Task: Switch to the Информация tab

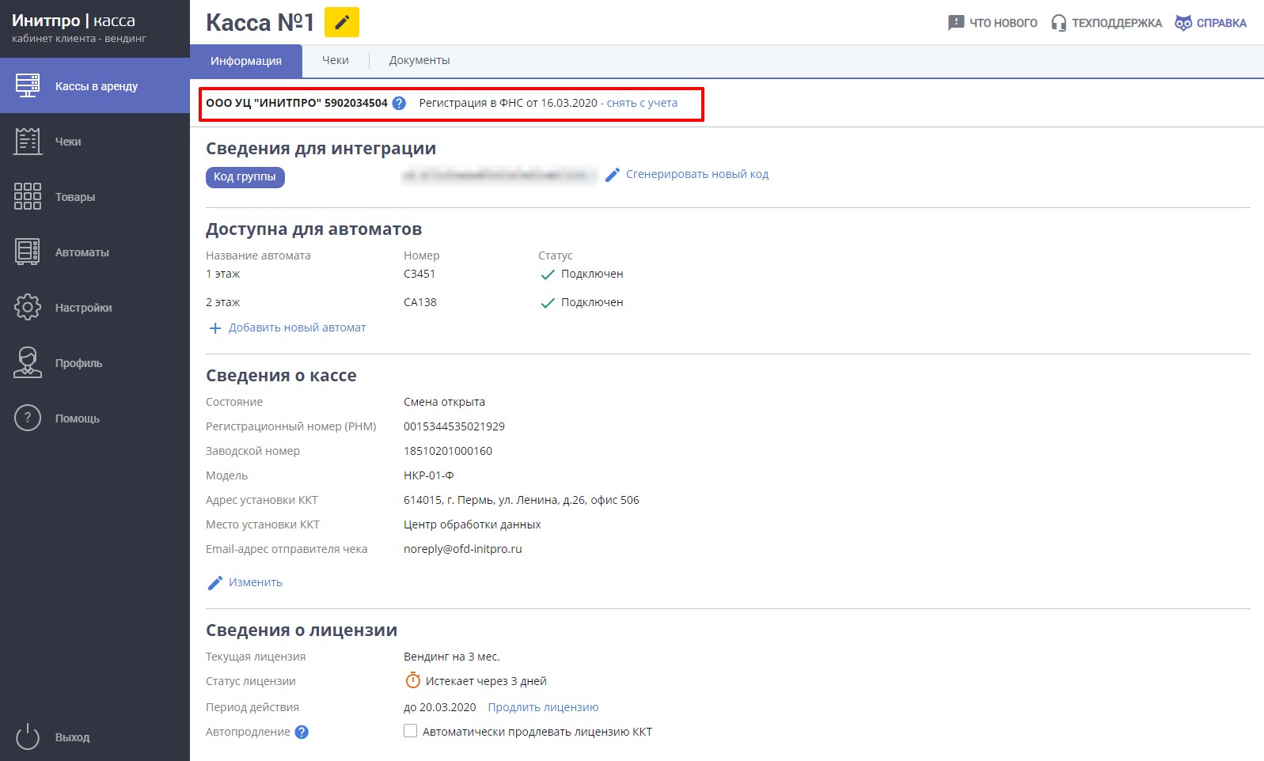Action: pyautogui.click(x=246, y=61)
